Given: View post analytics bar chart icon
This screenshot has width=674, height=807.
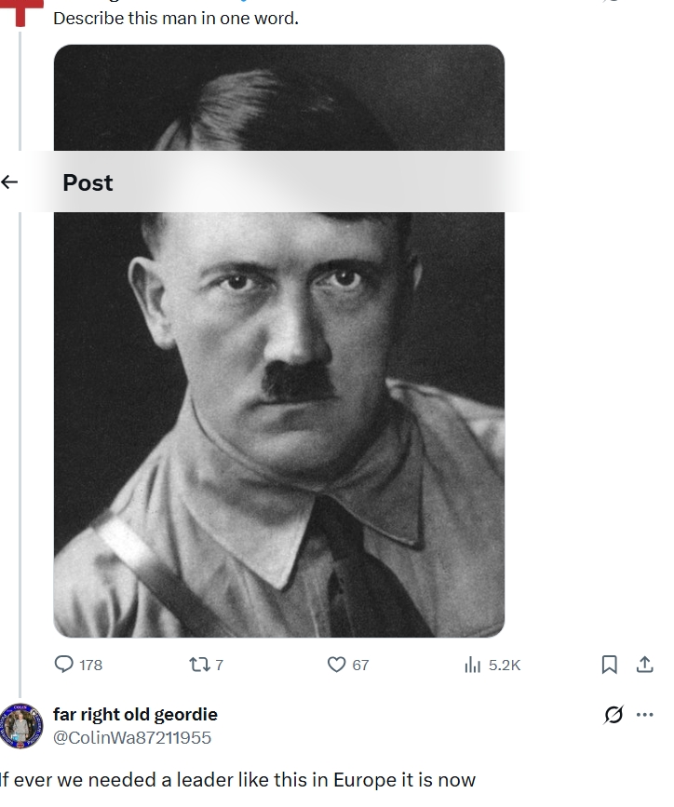Looking at the screenshot, I should (x=472, y=665).
